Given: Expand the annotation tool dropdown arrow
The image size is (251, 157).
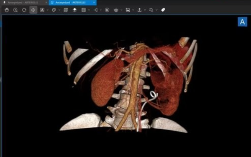Looking at the screenshot, I should click(48, 10).
